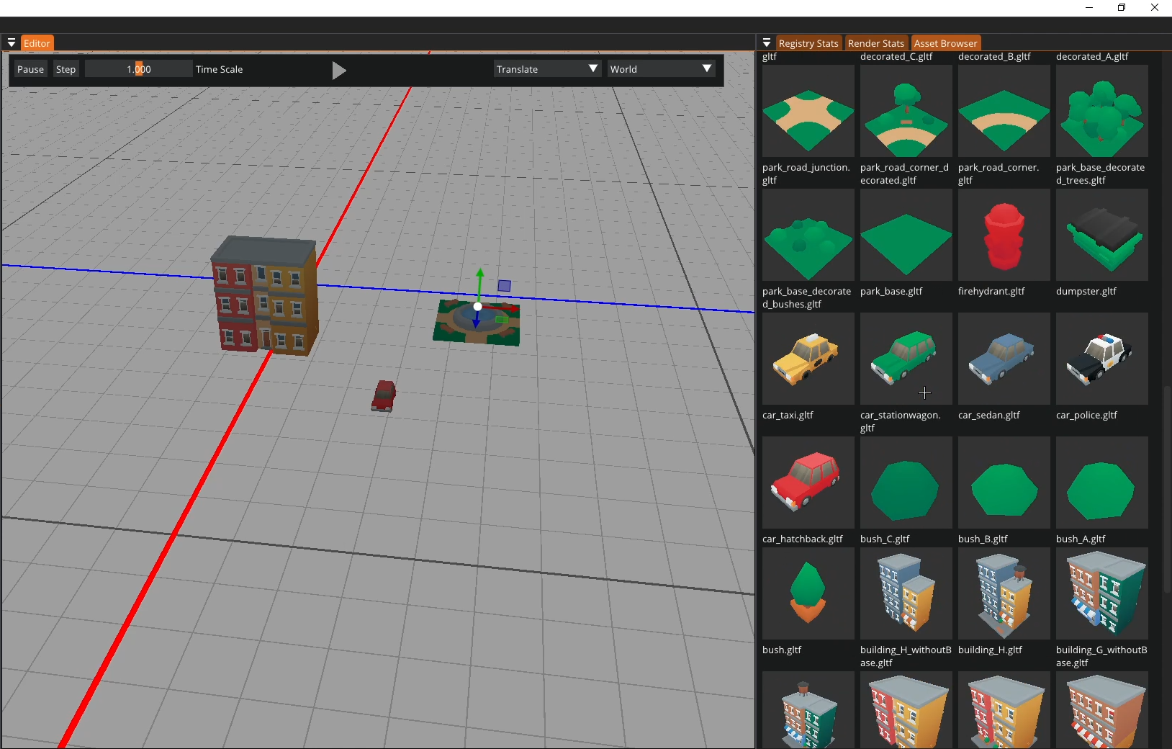Pick the park_base.gltf flat green tile
The image size is (1172, 749).
906,235
